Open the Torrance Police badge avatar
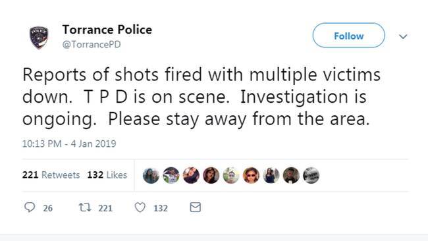 39,38
